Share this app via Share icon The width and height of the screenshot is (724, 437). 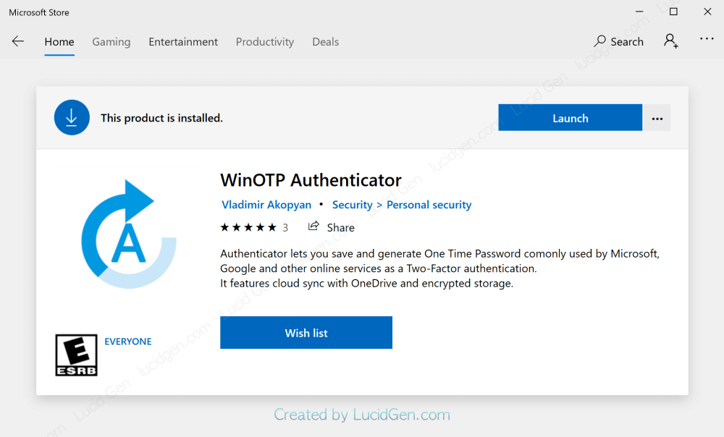(x=332, y=227)
